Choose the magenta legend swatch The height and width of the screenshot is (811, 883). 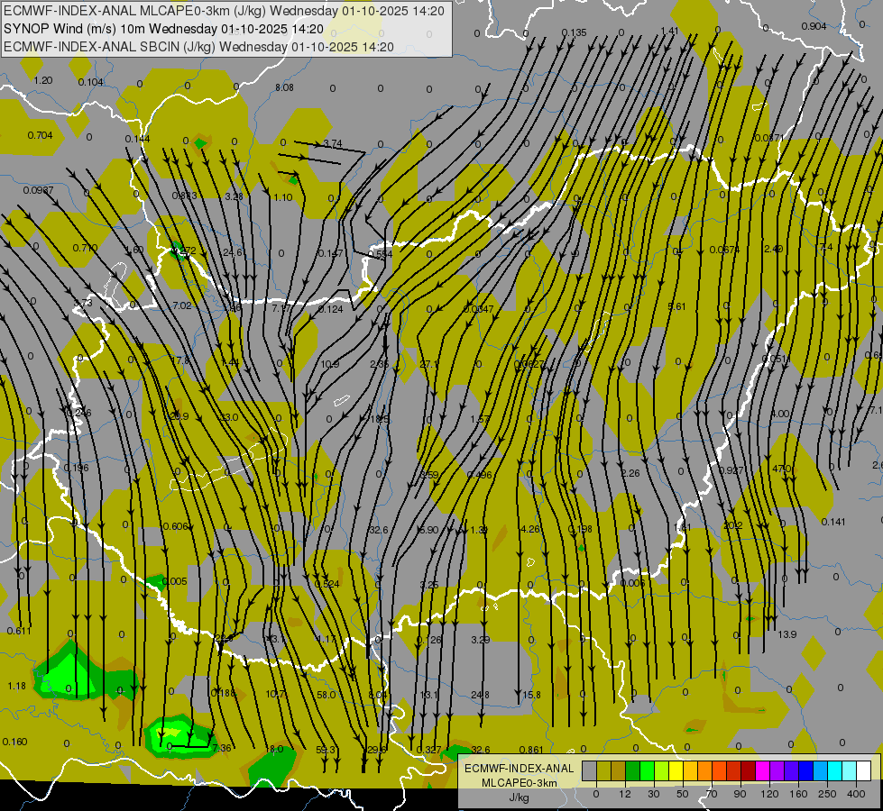(762, 770)
